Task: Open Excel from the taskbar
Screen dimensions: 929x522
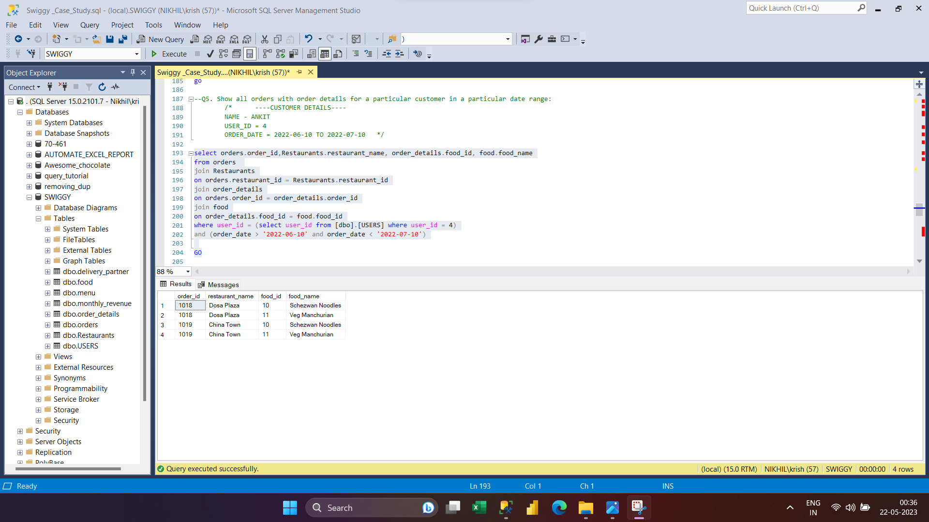Action: point(479,507)
